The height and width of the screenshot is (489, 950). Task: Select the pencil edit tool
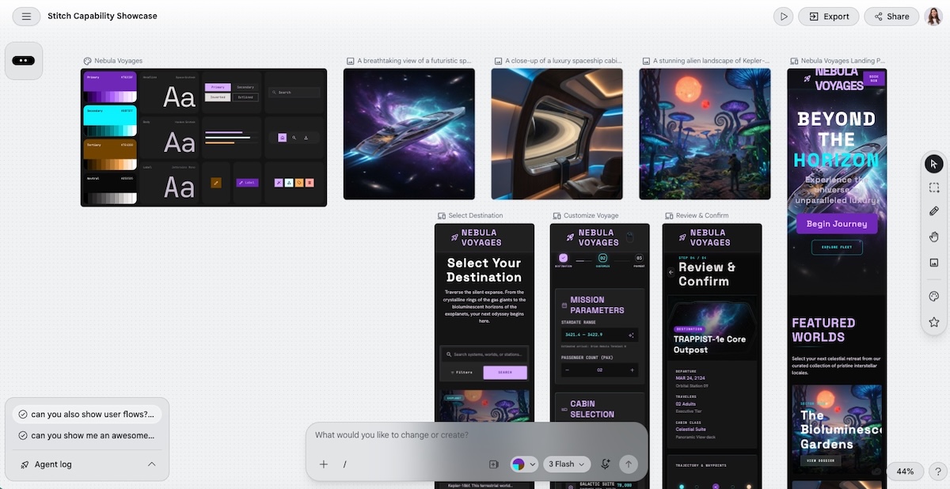(x=934, y=211)
